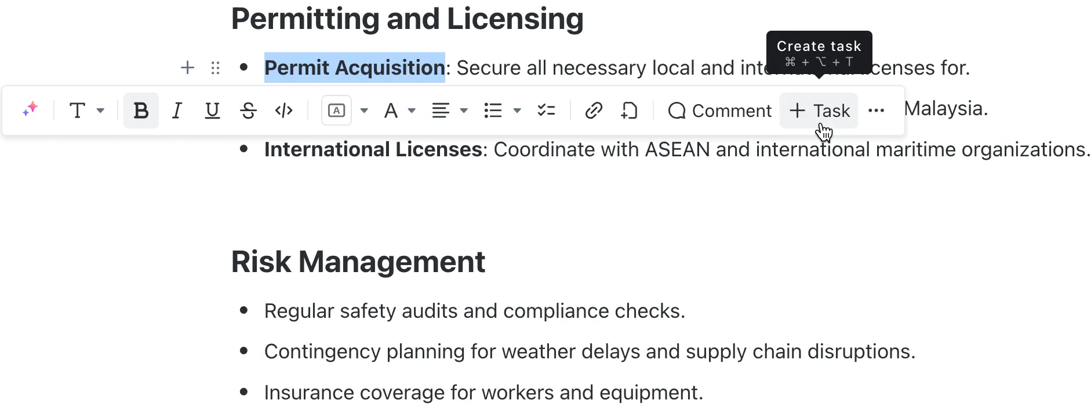The width and height of the screenshot is (1091, 411).
Task: Click the text color A icon
Action: pyautogui.click(x=391, y=111)
